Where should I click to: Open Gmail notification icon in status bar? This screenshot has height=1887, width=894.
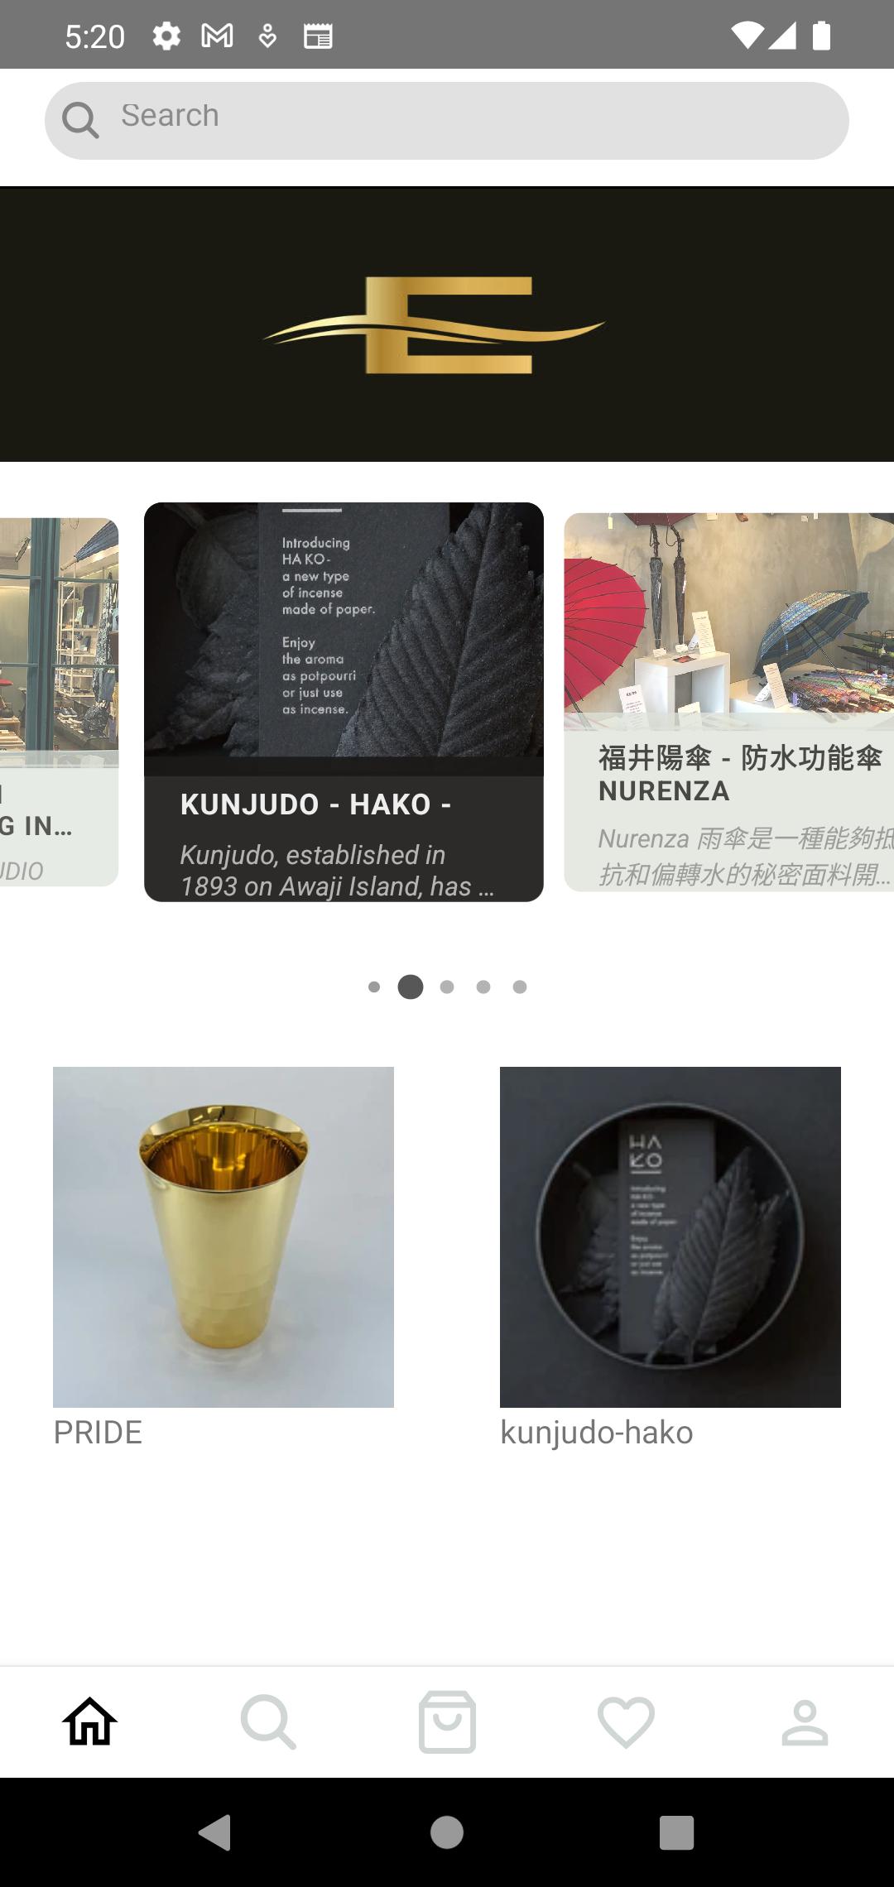coord(217,36)
